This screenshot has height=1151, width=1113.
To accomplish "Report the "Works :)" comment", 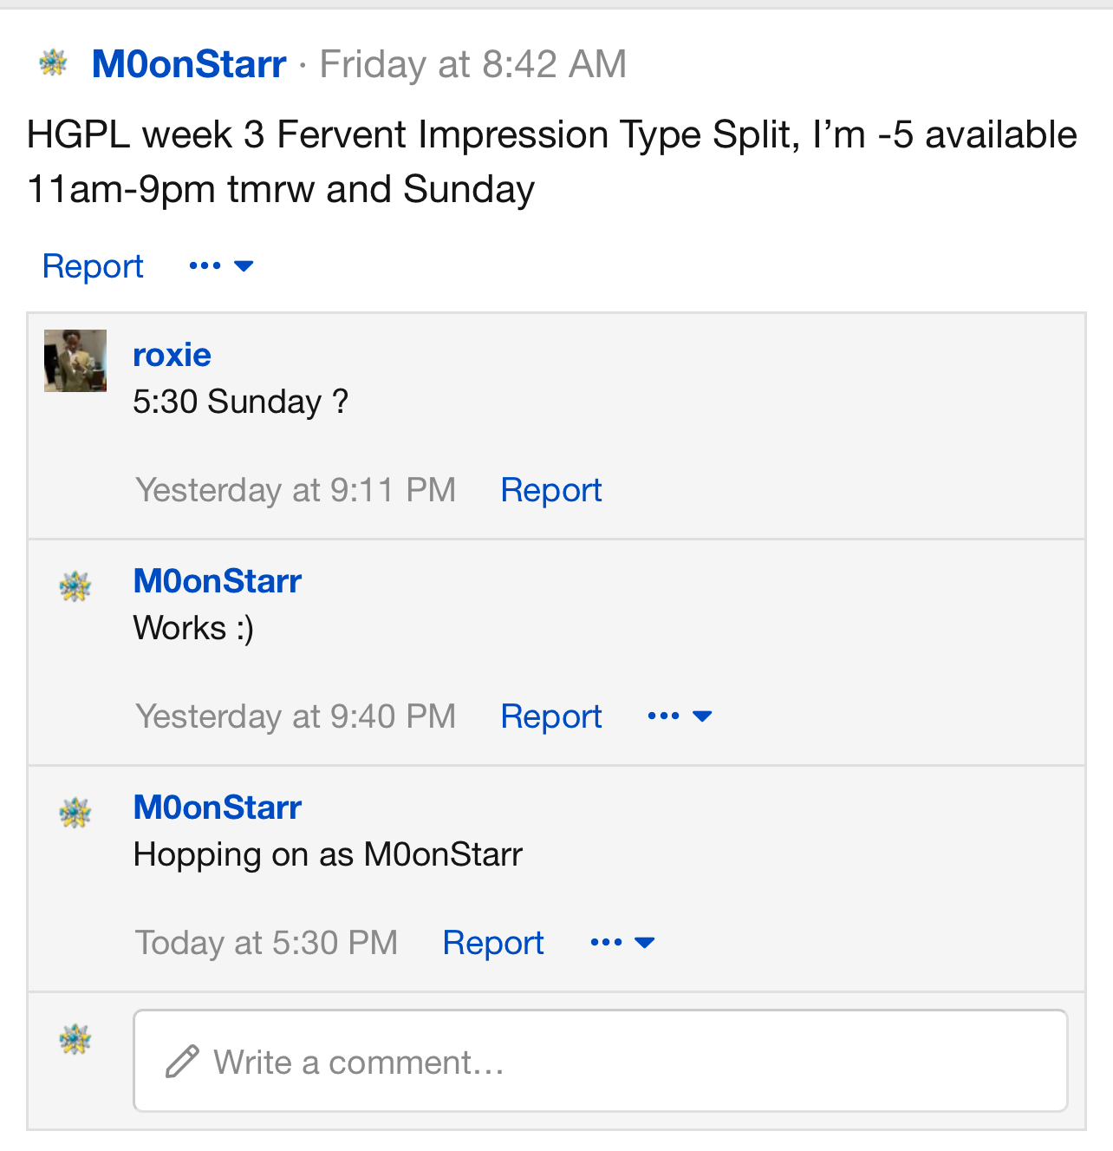I will click(x=551, y=716).
